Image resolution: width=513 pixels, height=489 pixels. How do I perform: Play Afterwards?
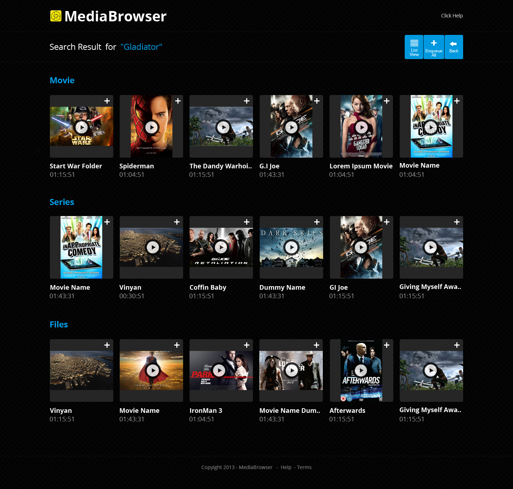coord(361,370)
